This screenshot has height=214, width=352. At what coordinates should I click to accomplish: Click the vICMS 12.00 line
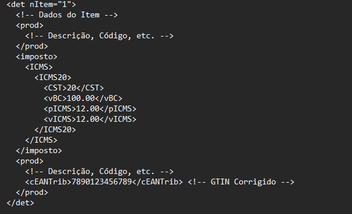[90, 119]
